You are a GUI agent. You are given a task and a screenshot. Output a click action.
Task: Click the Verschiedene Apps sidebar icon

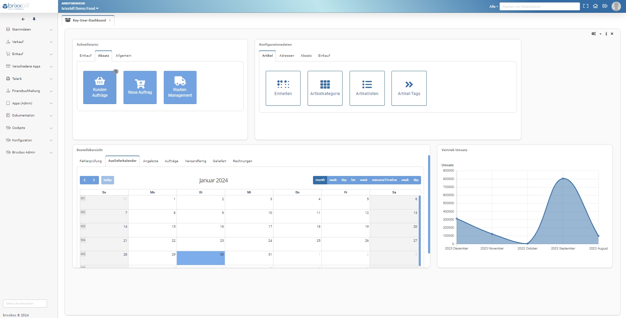click(x=8, y=66)
